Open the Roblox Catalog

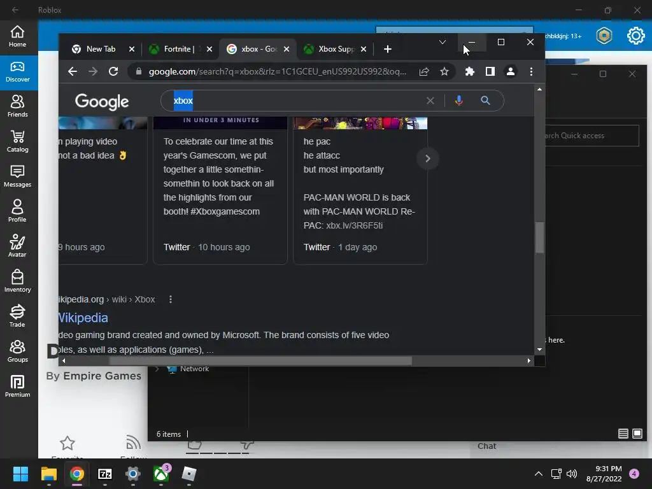pos(17,141)
